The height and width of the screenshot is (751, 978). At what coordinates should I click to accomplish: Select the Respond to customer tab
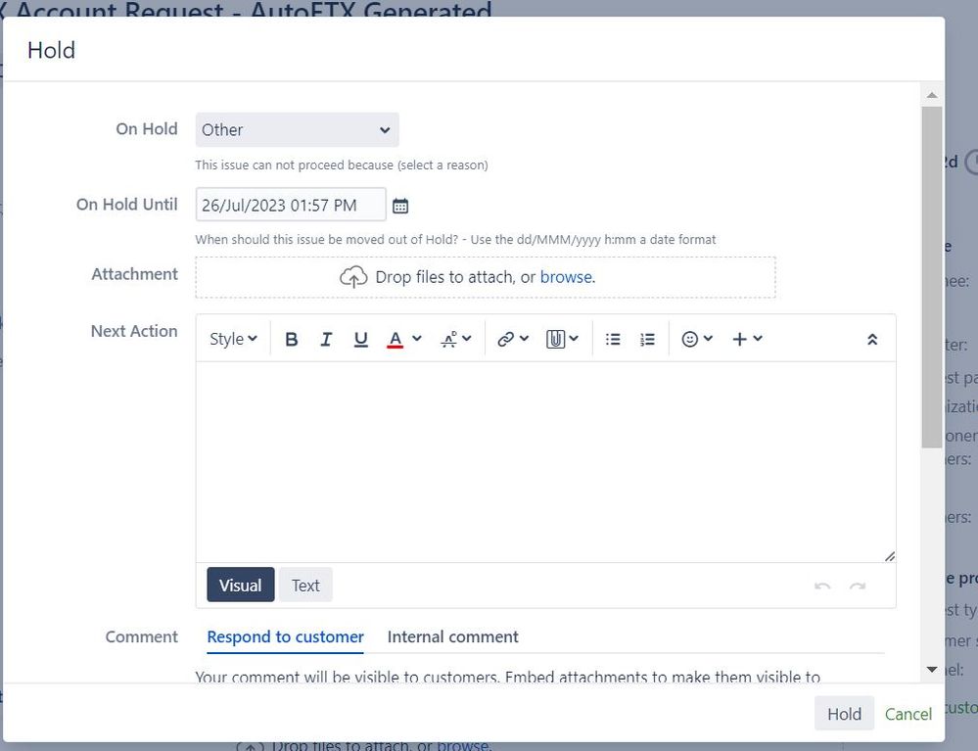pyautogui.click(x=285, y=636)
